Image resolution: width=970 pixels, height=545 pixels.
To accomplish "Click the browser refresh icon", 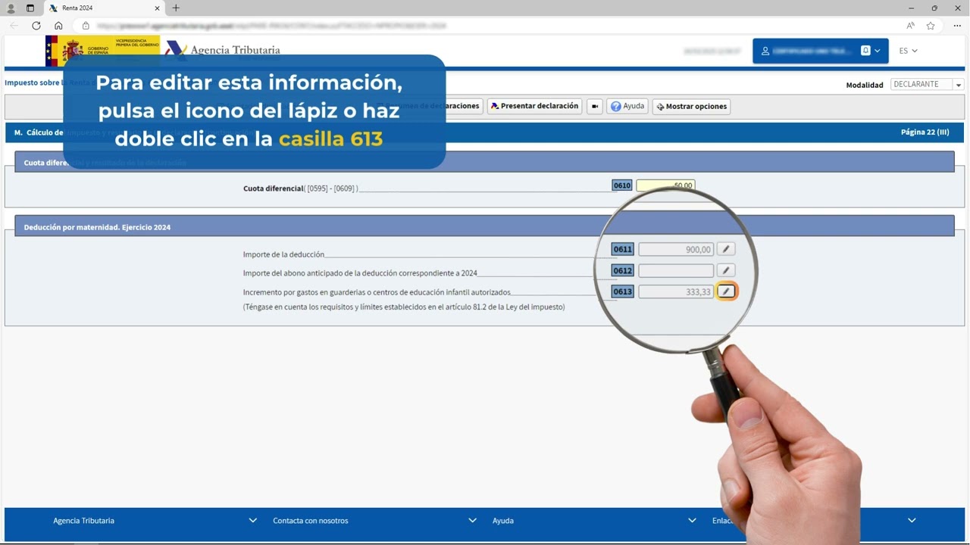I will 36,25.
